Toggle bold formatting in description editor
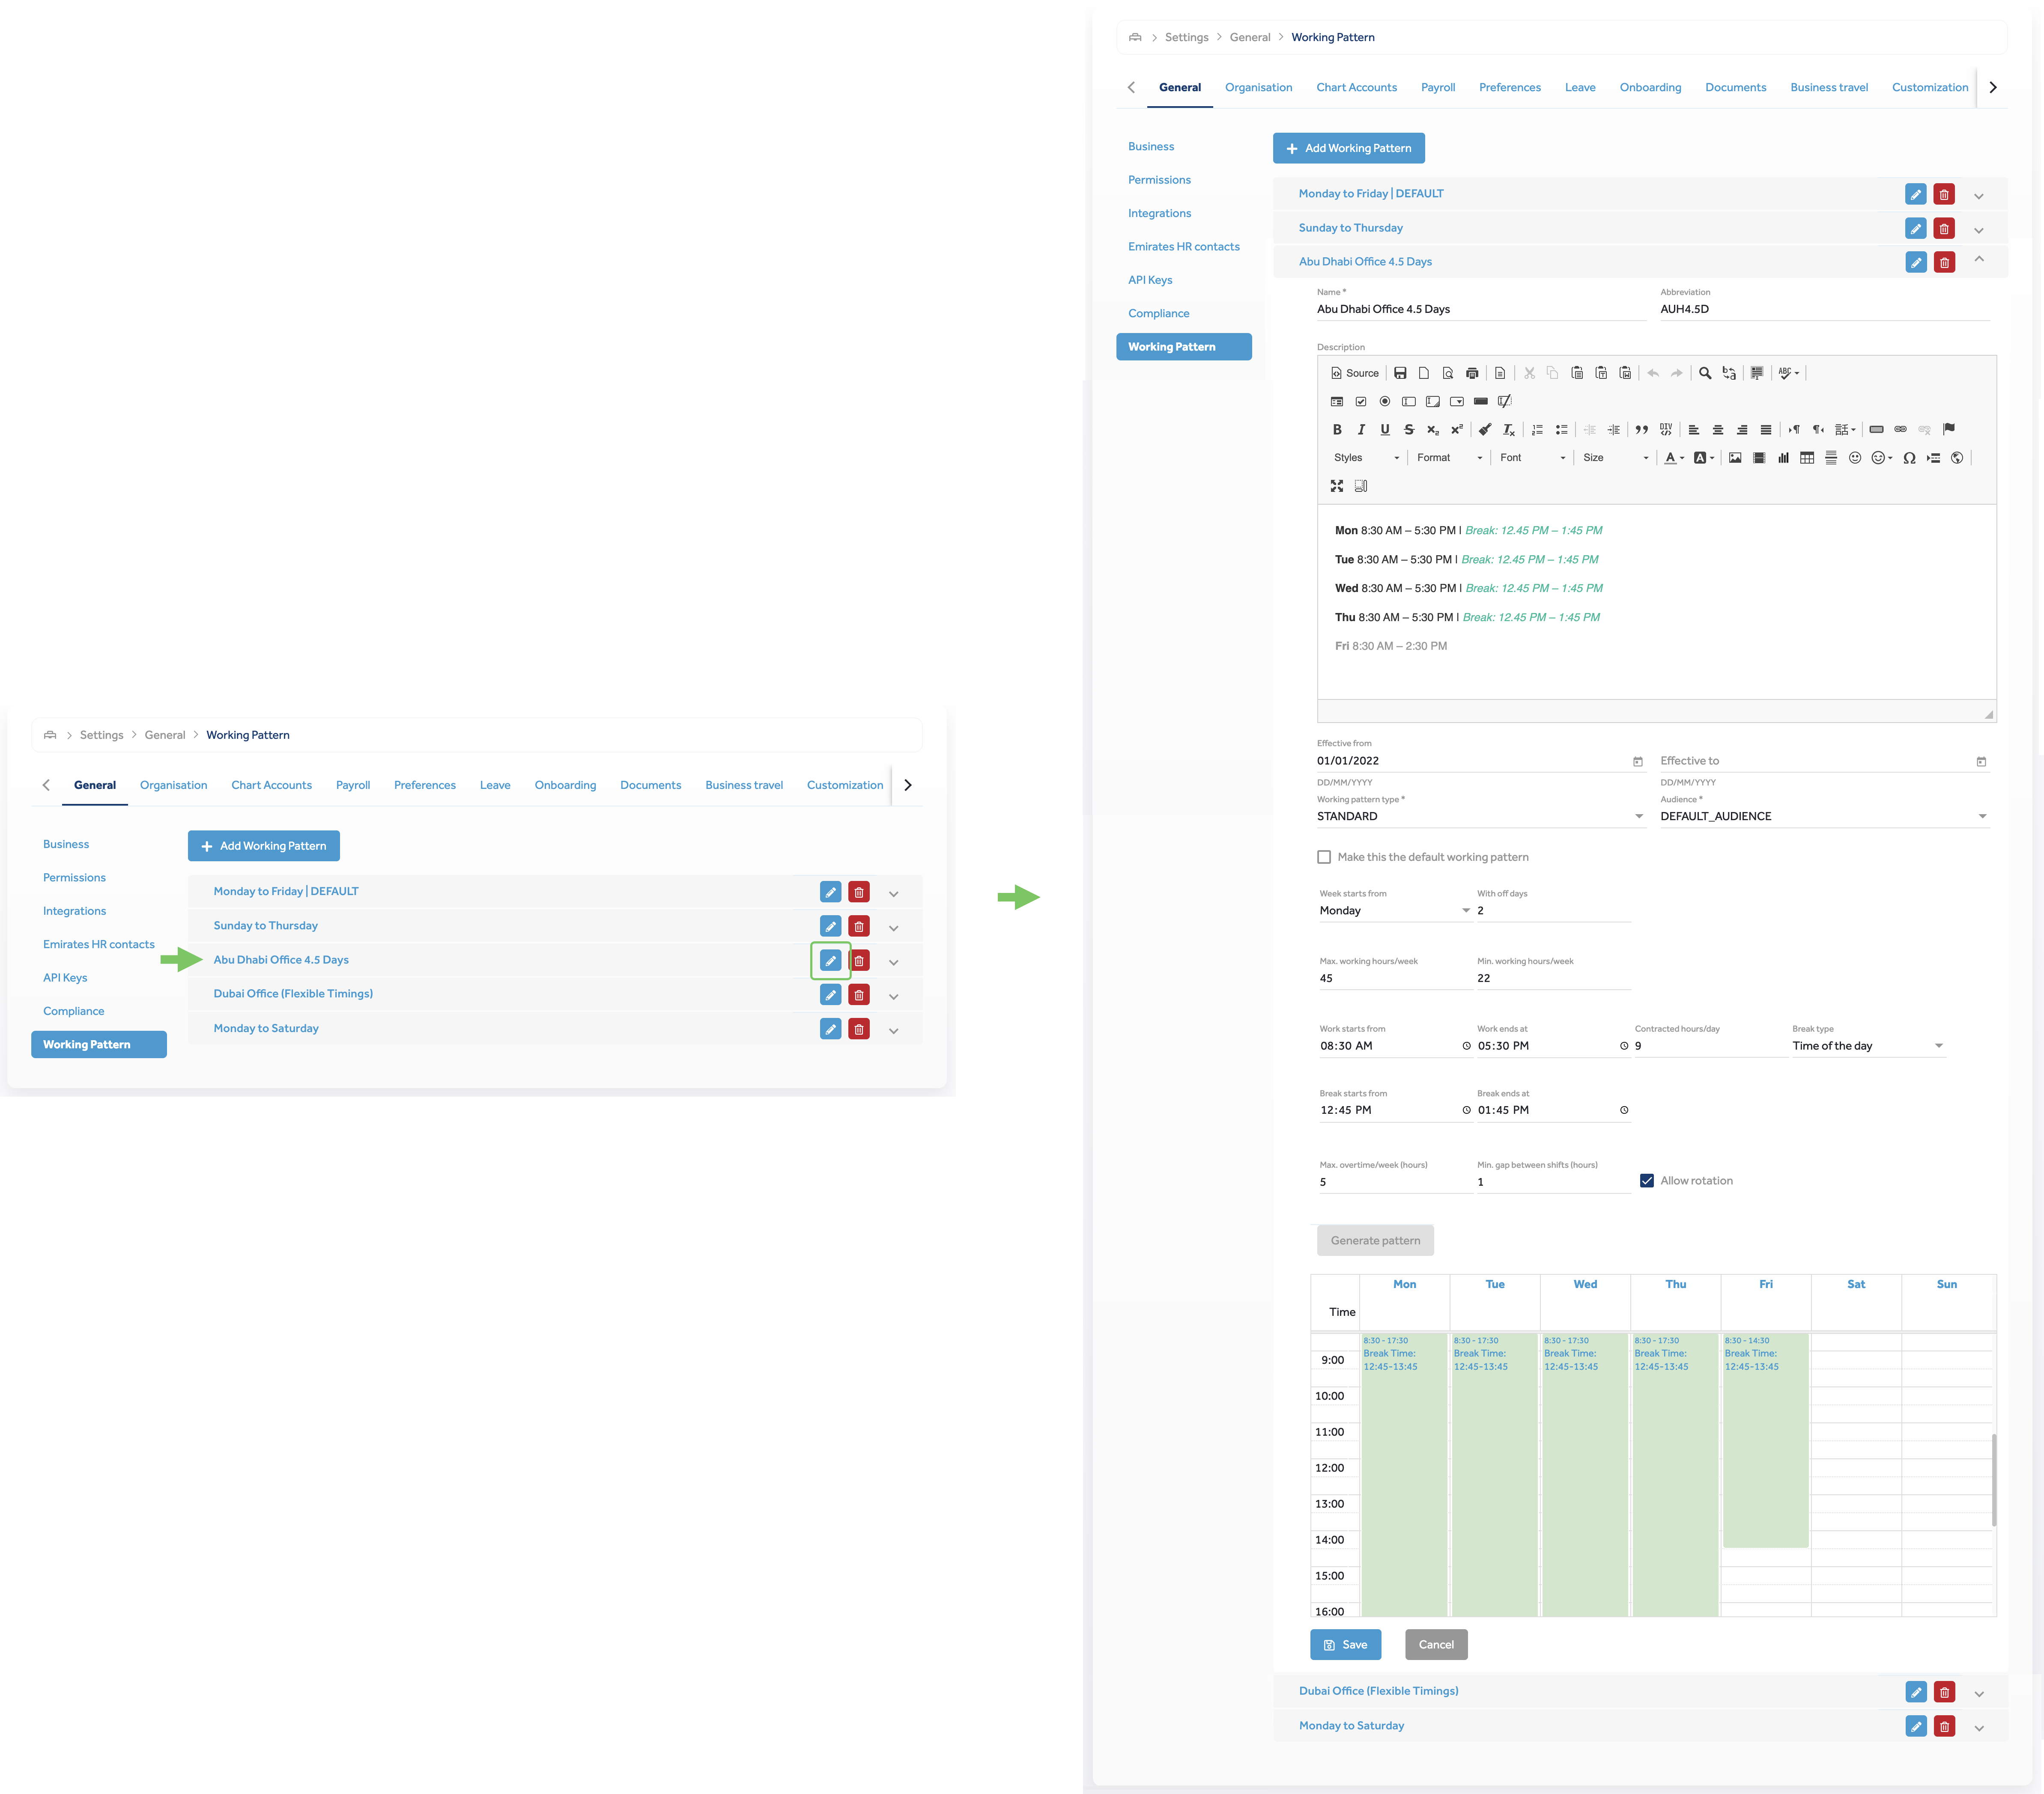Image resolution: width=2044 pixels, height=1794 pixels. (1336, 430)
